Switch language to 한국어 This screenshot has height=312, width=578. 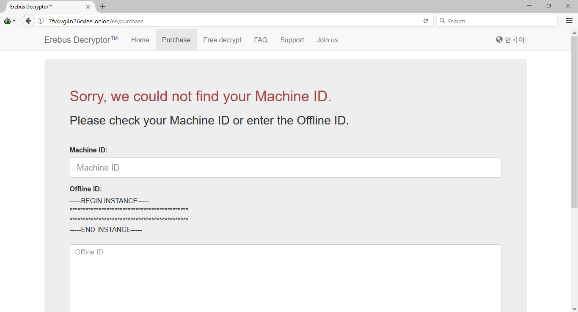tap(515, 40)
